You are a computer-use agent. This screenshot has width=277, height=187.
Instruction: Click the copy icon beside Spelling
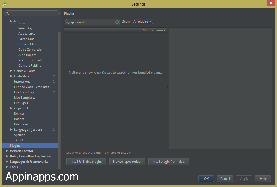[54, 135]
